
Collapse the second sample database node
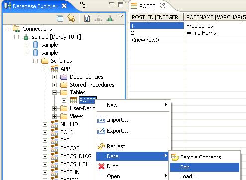[26, 53]
